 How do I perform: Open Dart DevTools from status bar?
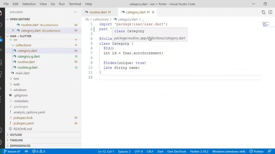177,151
